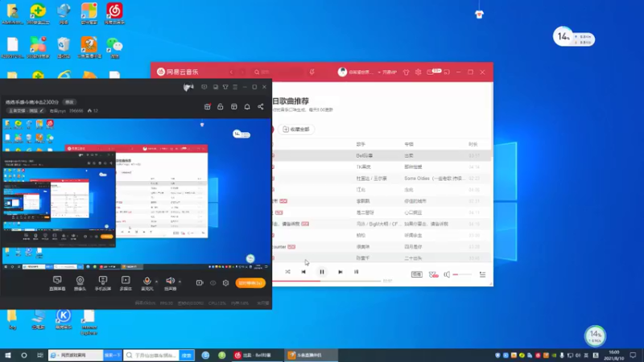This screenshot has width=644, height=362.
Task: Open the sound quality selector in the player bar
Action: (416, 274)
